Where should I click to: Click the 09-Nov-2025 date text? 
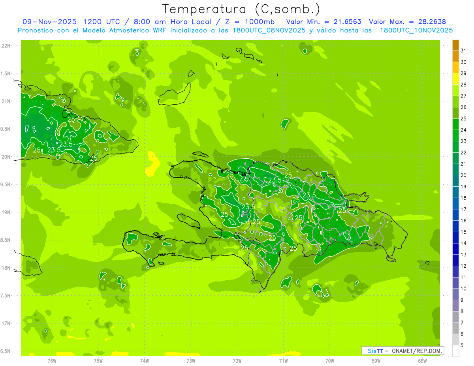[x=49, y=22]
